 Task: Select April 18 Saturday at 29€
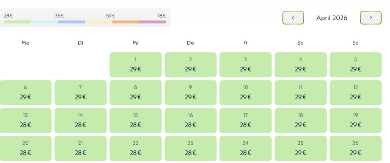(x=300, y=121)
